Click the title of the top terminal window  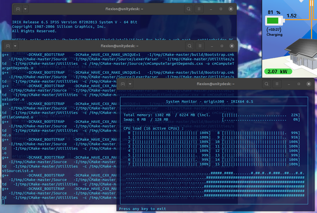click(124, 9)
